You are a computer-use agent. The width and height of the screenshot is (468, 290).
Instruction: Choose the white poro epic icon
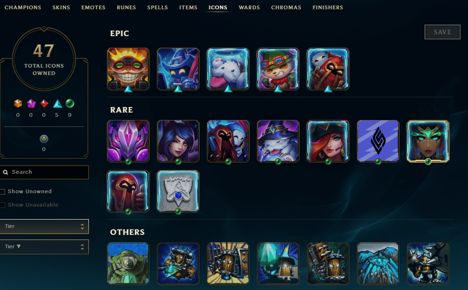(x=228, y=69)
